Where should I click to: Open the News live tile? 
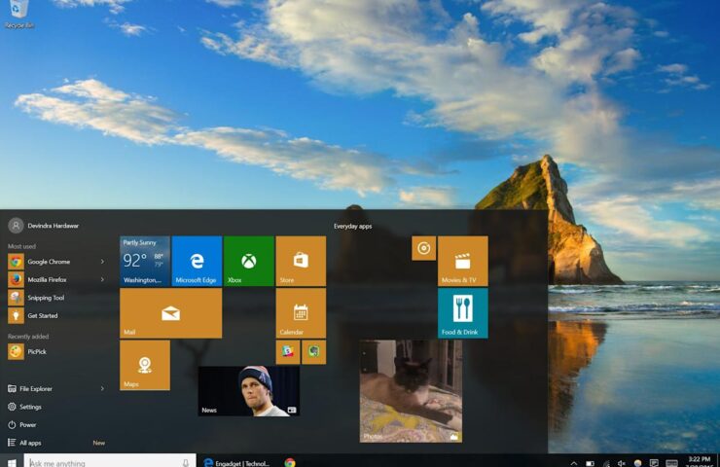tap(248, 391)
